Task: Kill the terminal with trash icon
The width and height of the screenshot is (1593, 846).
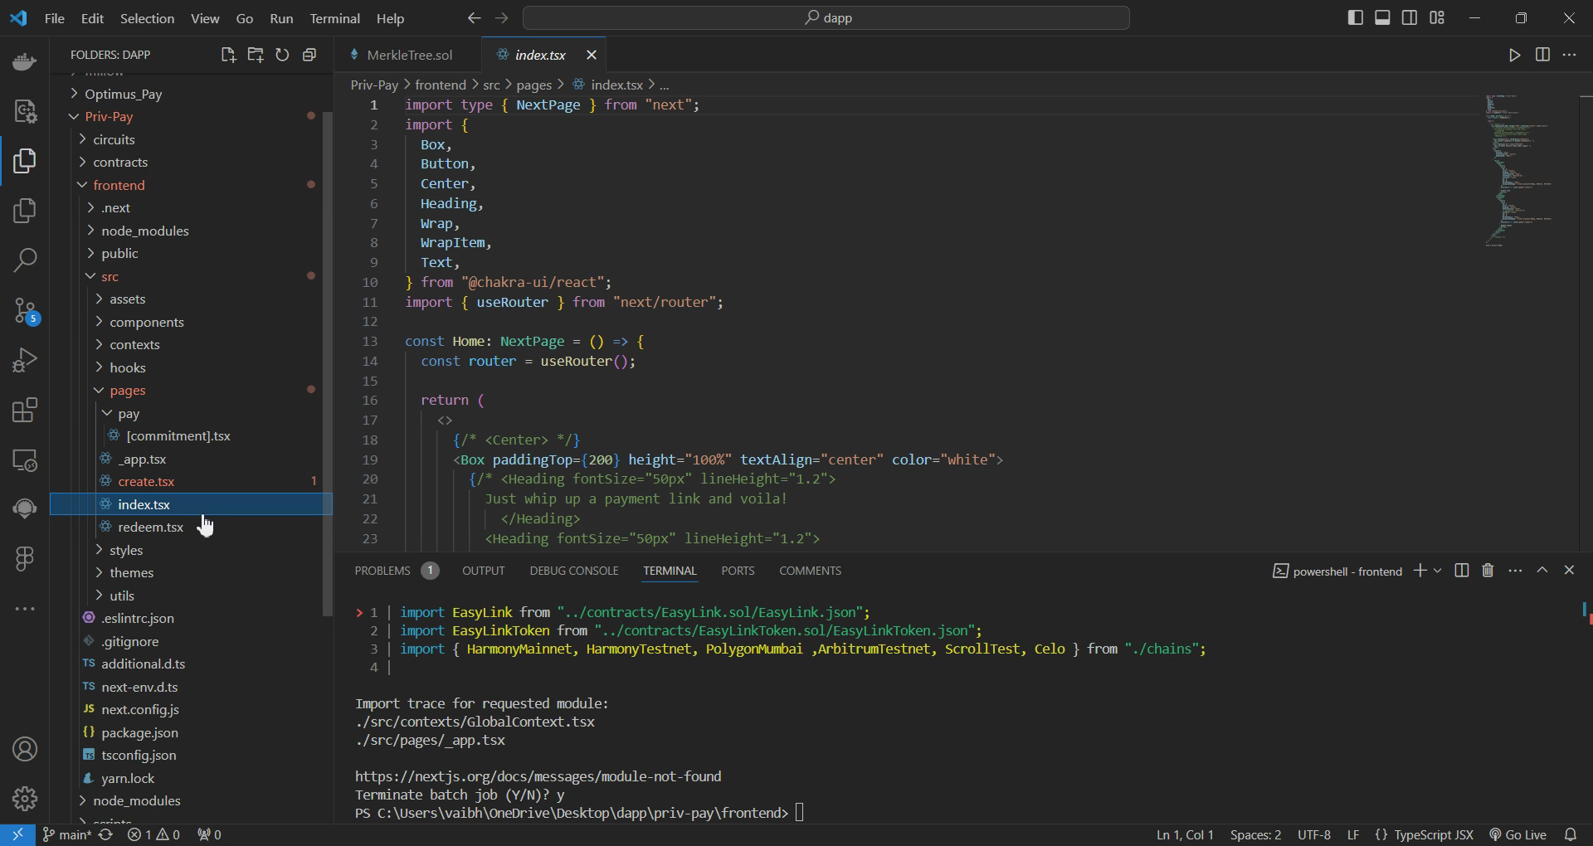Action: [x=1488, y=571]
